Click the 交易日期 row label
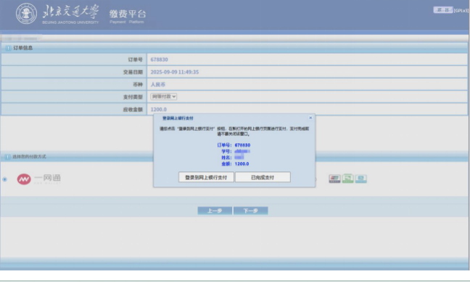 pyautogui.click(x=133, y=72)
